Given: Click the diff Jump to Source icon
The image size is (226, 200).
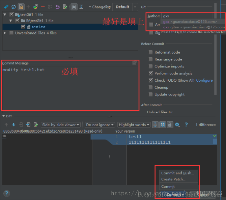Looking at the screenshot, I should (x=36, y=125).
